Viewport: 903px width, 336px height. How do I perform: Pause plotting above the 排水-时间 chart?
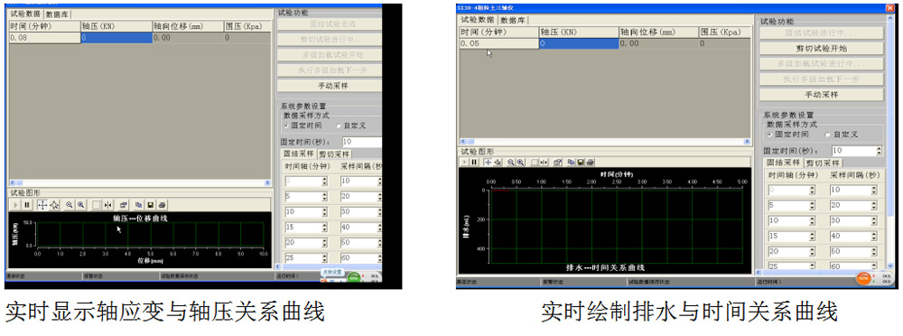click(474, 163)
